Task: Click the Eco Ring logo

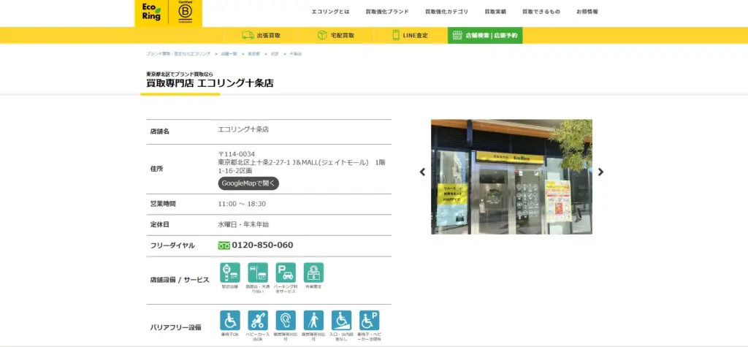Action: click(151, 12)
